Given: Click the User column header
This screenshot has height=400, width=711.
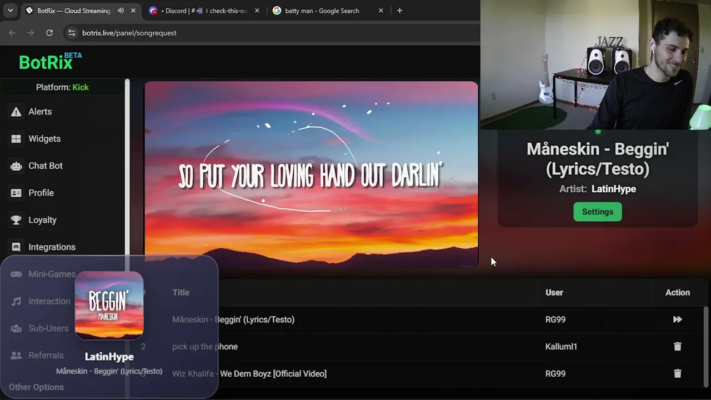Looking at the screenshot, I should tap(554, 292).
